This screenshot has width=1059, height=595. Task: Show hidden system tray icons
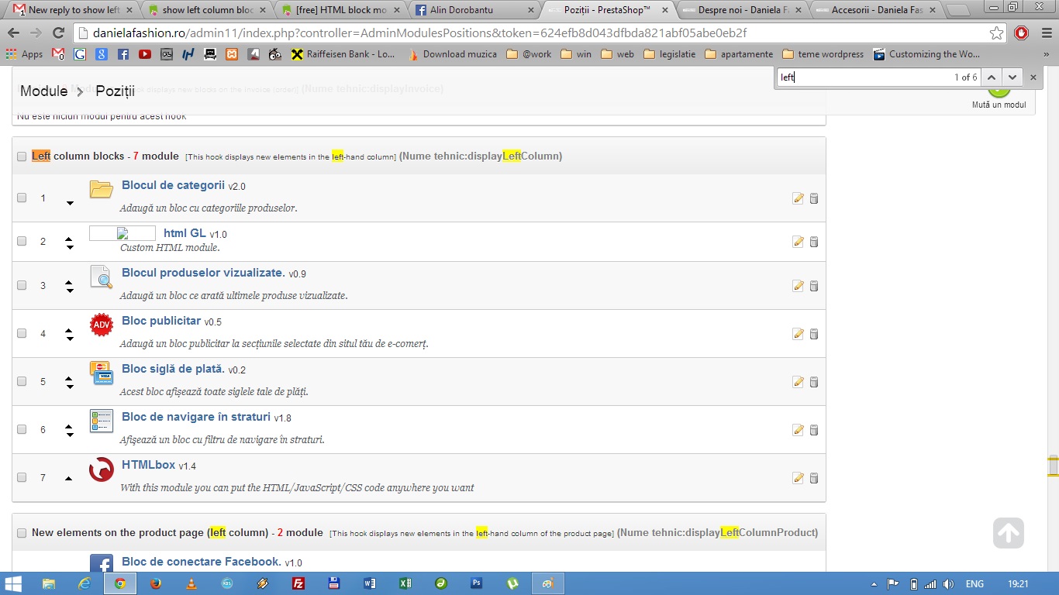tap(874, 584)
